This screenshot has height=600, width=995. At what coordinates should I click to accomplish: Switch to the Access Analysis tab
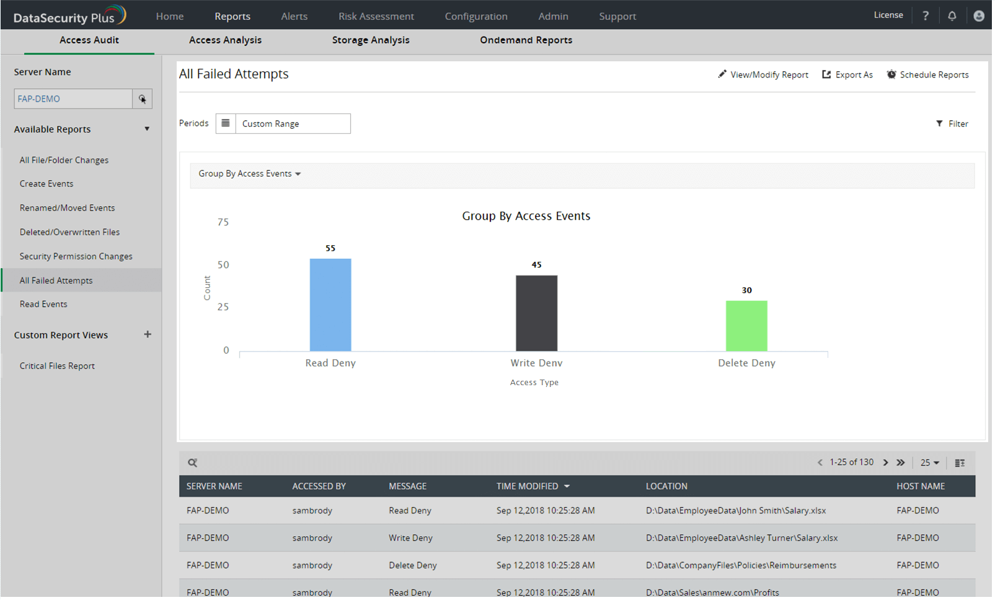(x=226, y=40)
